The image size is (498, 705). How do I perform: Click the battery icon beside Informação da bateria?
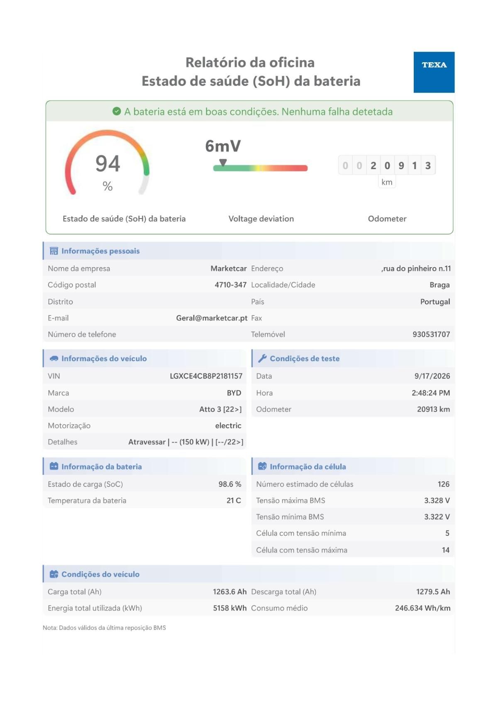(54, 466)
